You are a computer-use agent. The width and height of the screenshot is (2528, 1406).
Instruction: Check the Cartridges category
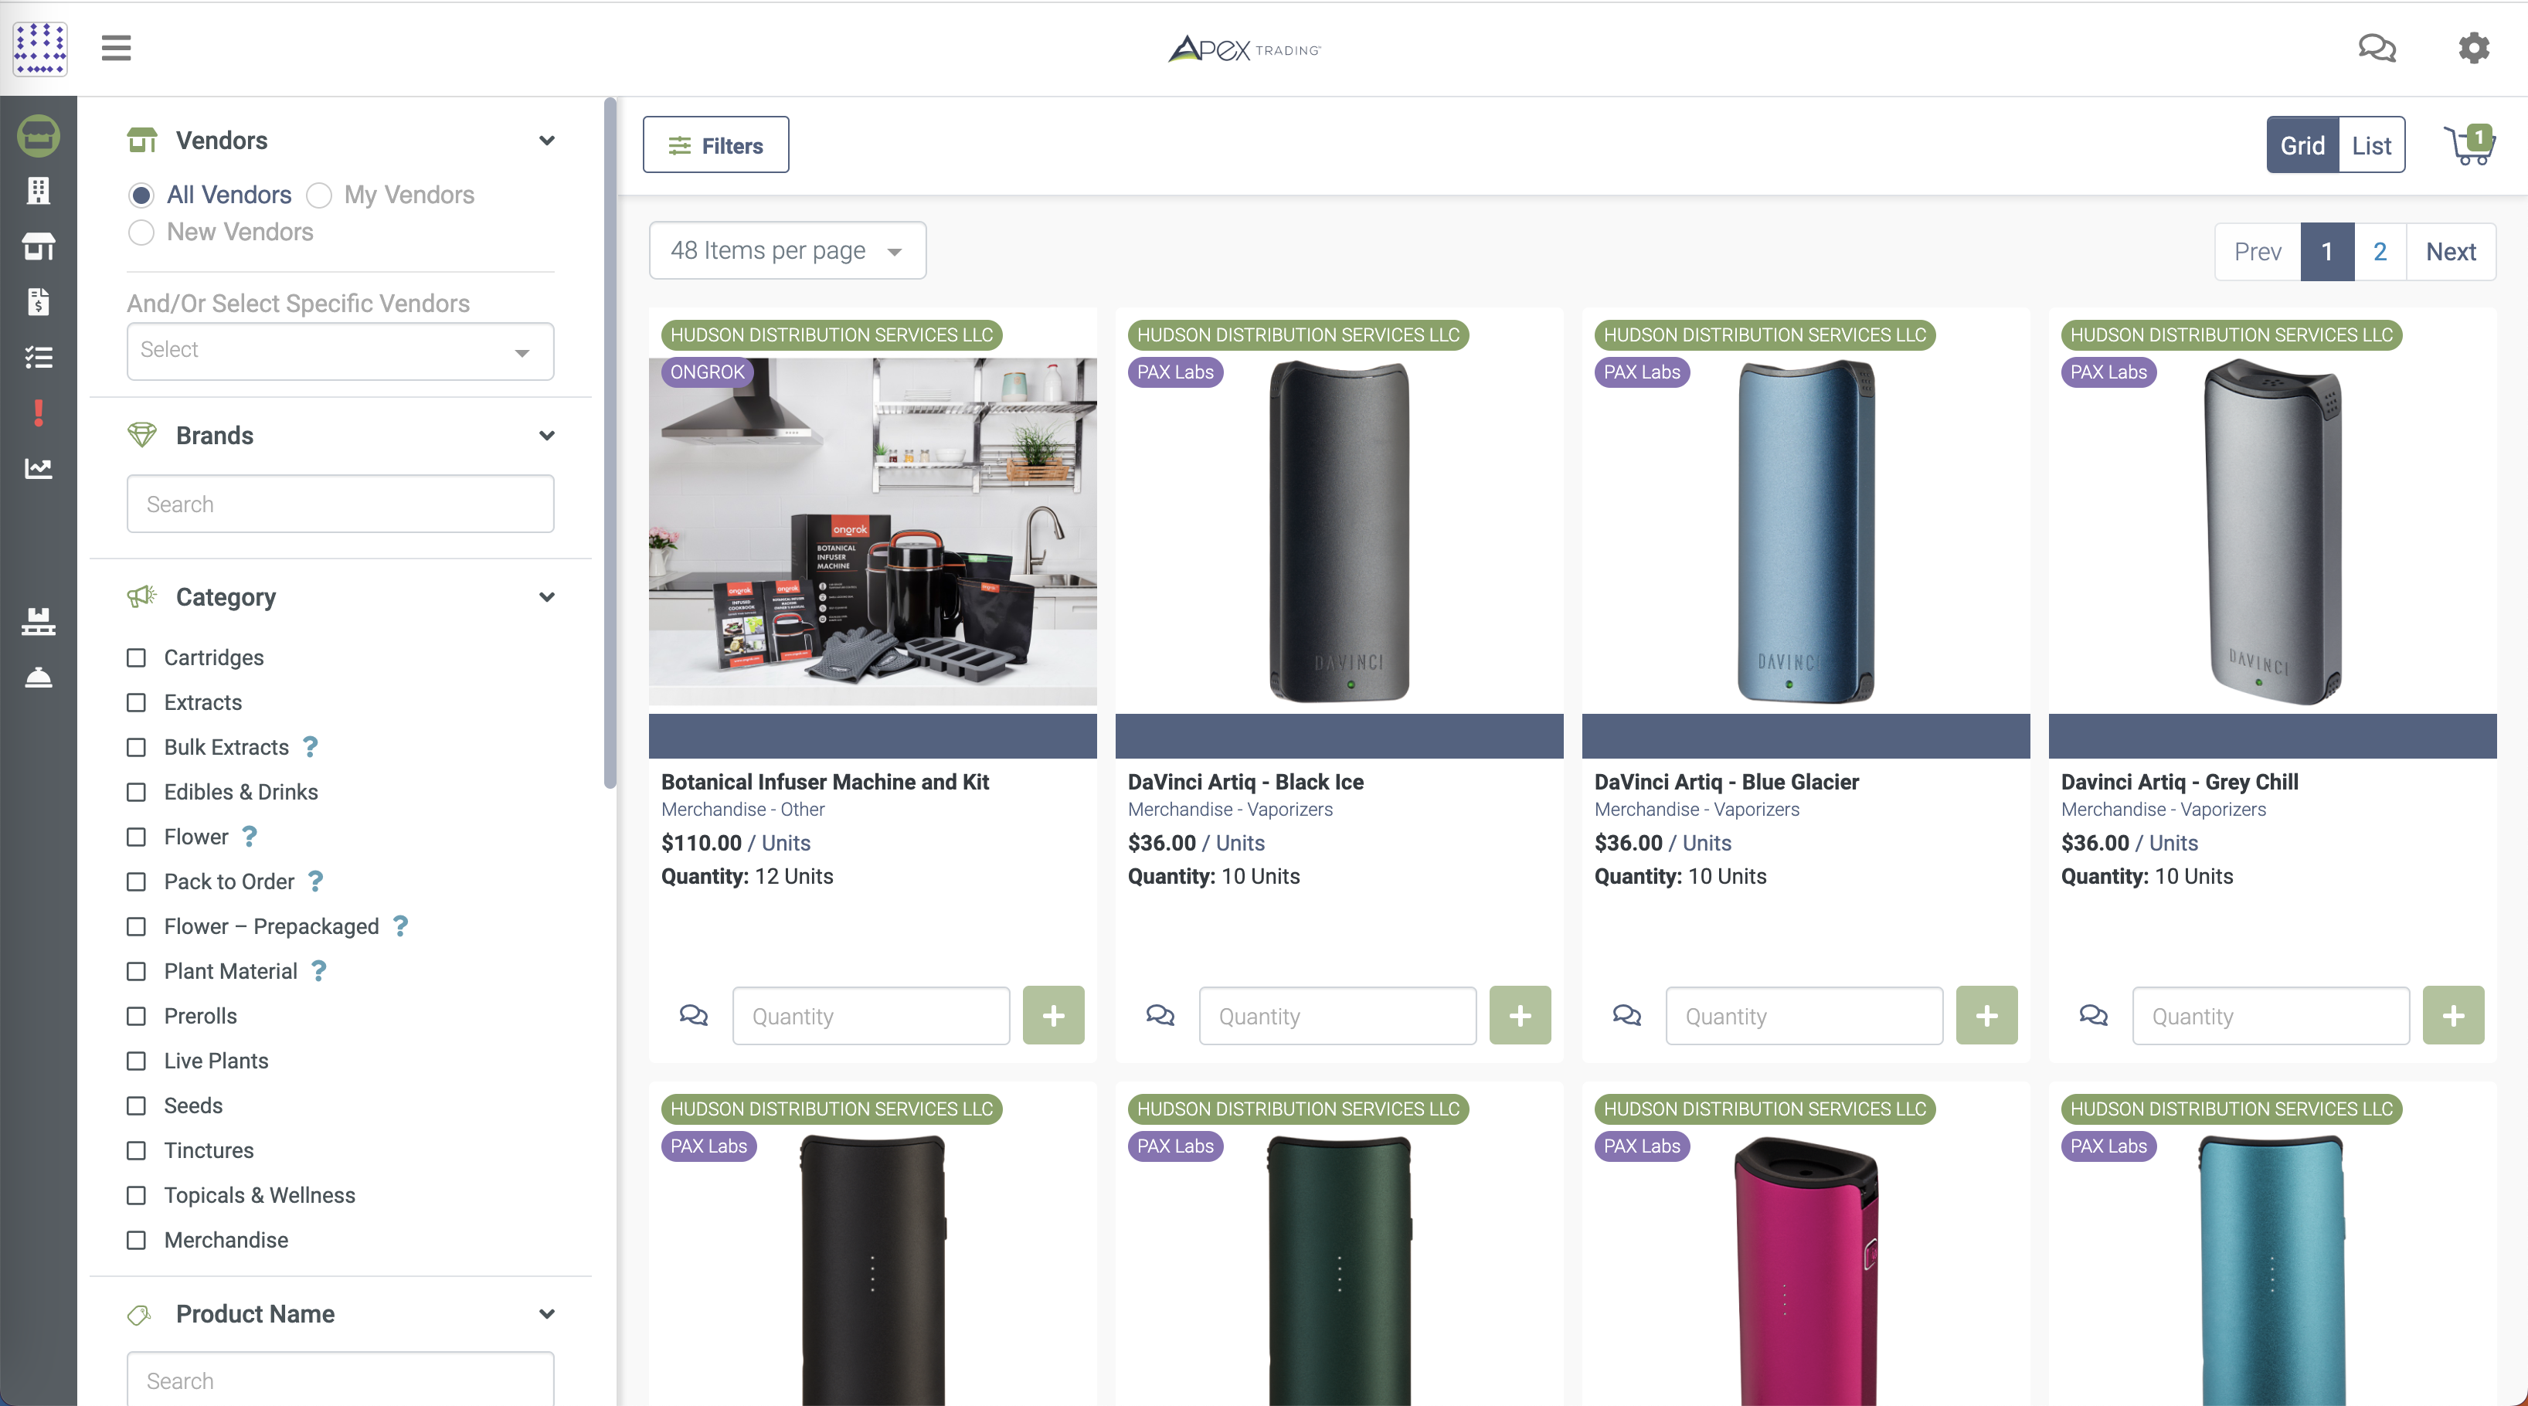(137, 657)
